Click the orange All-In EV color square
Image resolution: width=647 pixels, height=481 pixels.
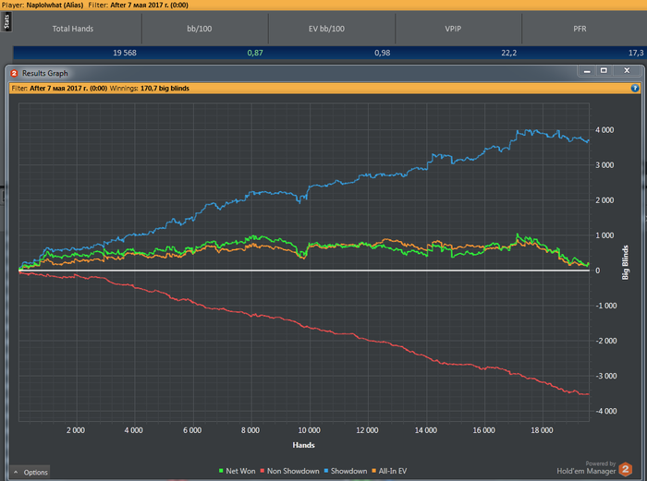coord(373,471)
